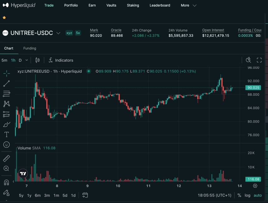Open the go-to-date calendar icon

pyautogui.click(x=85, y=195)
